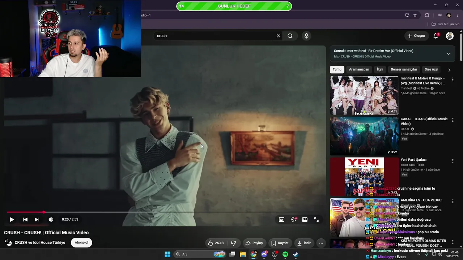This screenshot has height=260, width=463.
Task: Enter fullscreen mode in the video player
Action: tap(317, 220)
